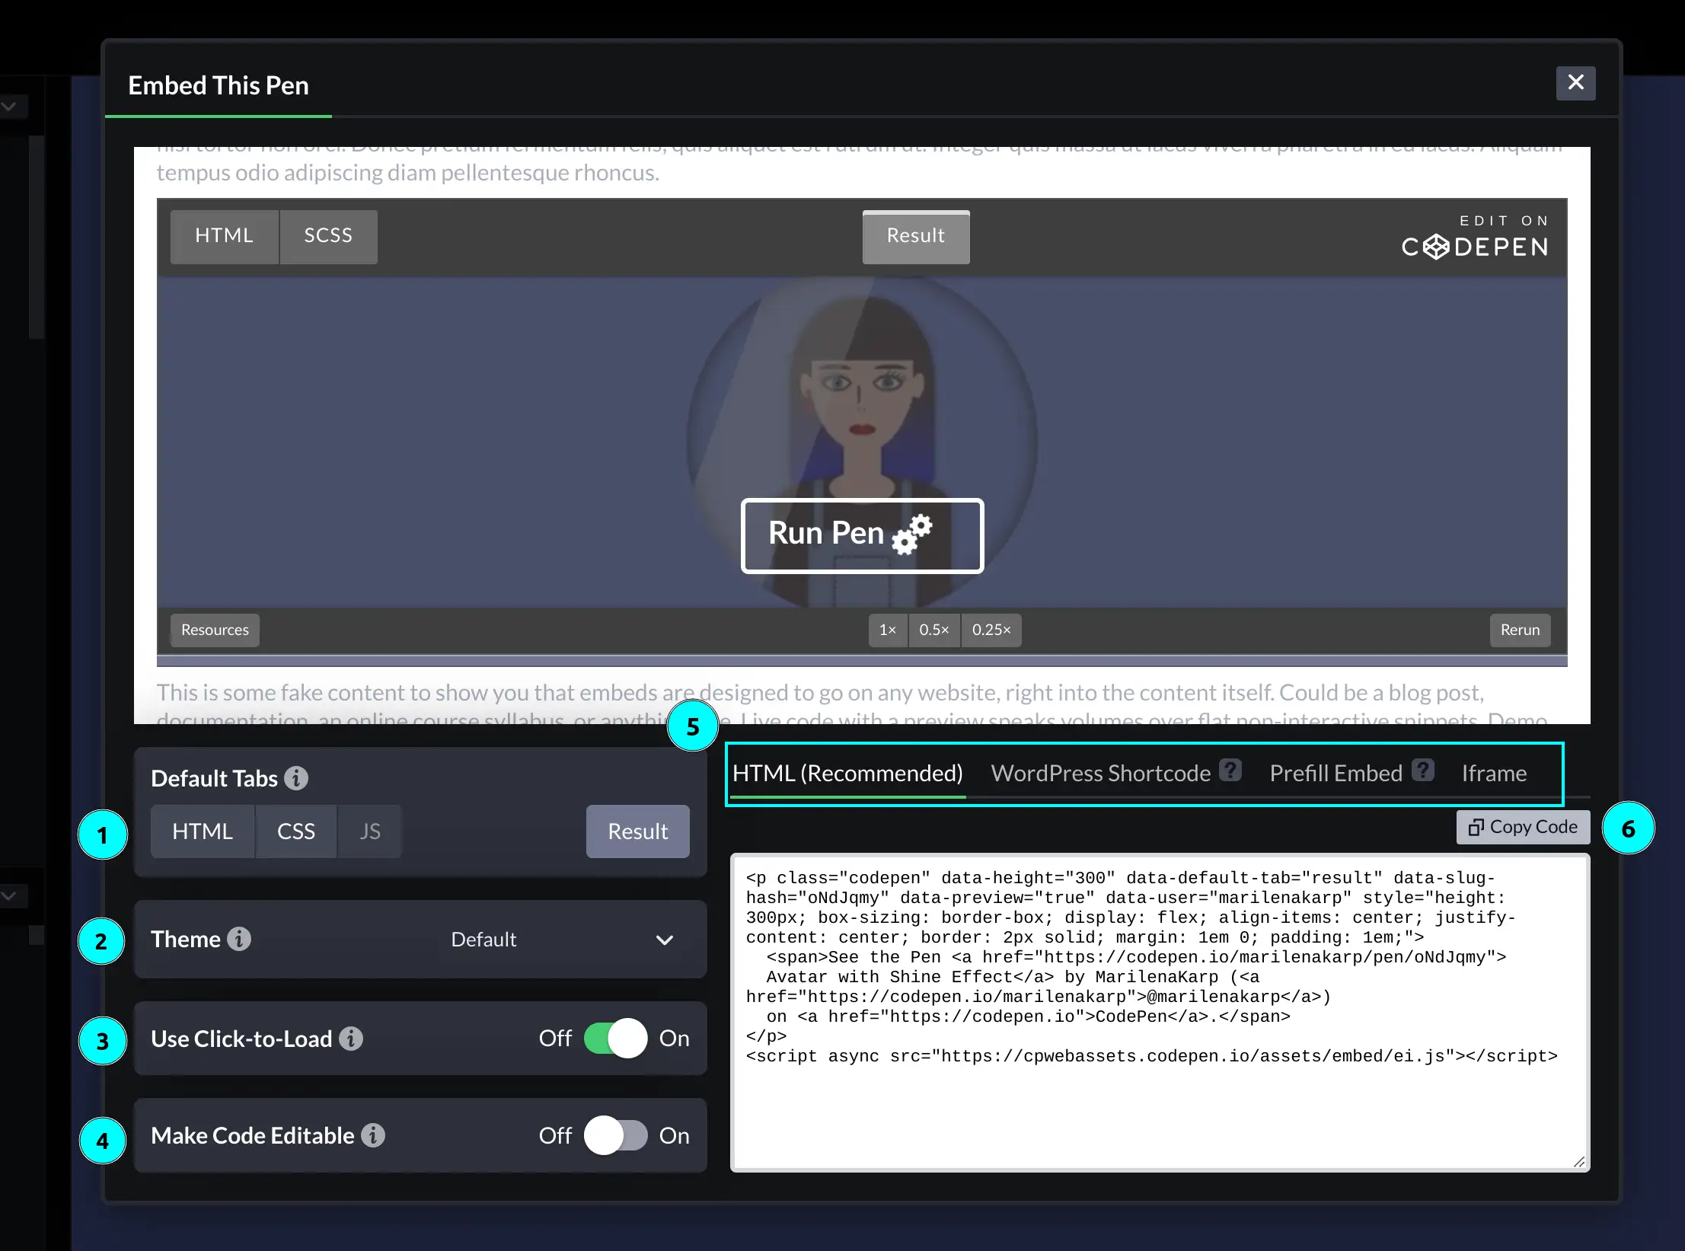Toggle JS in Default Tabs
This screenshot has width=1685, height=1251.
pos(370,831)
